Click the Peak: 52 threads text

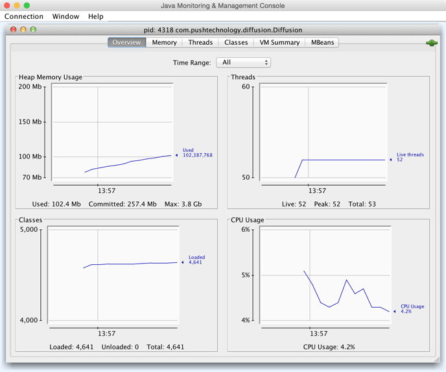(x=327, y=205)
